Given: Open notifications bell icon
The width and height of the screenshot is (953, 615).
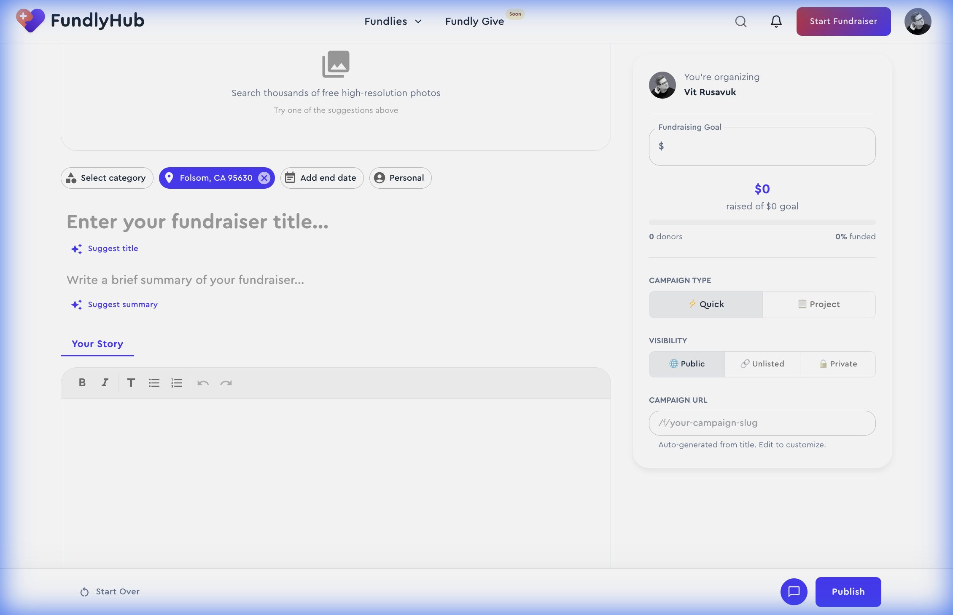Looking at the screenshot, I should pos(776,21).
